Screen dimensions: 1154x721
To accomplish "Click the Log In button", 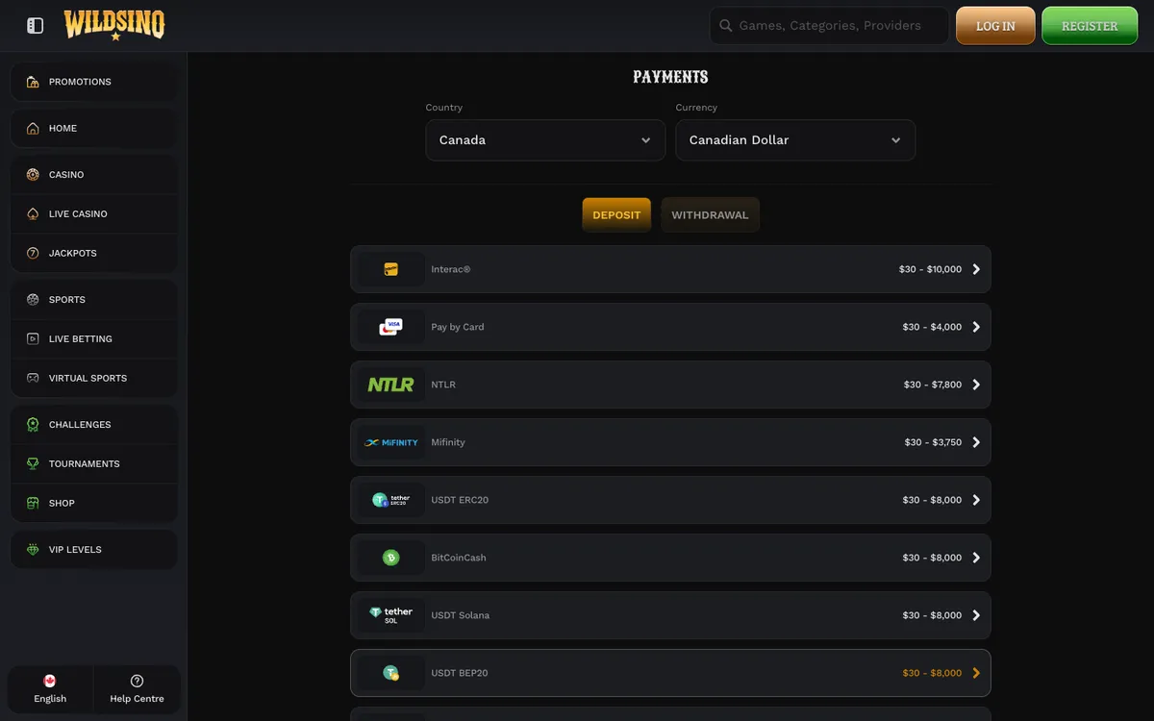I will click(995, 26).
